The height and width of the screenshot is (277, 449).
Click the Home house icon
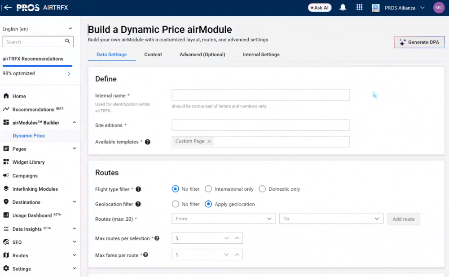[x=6, y=96]
